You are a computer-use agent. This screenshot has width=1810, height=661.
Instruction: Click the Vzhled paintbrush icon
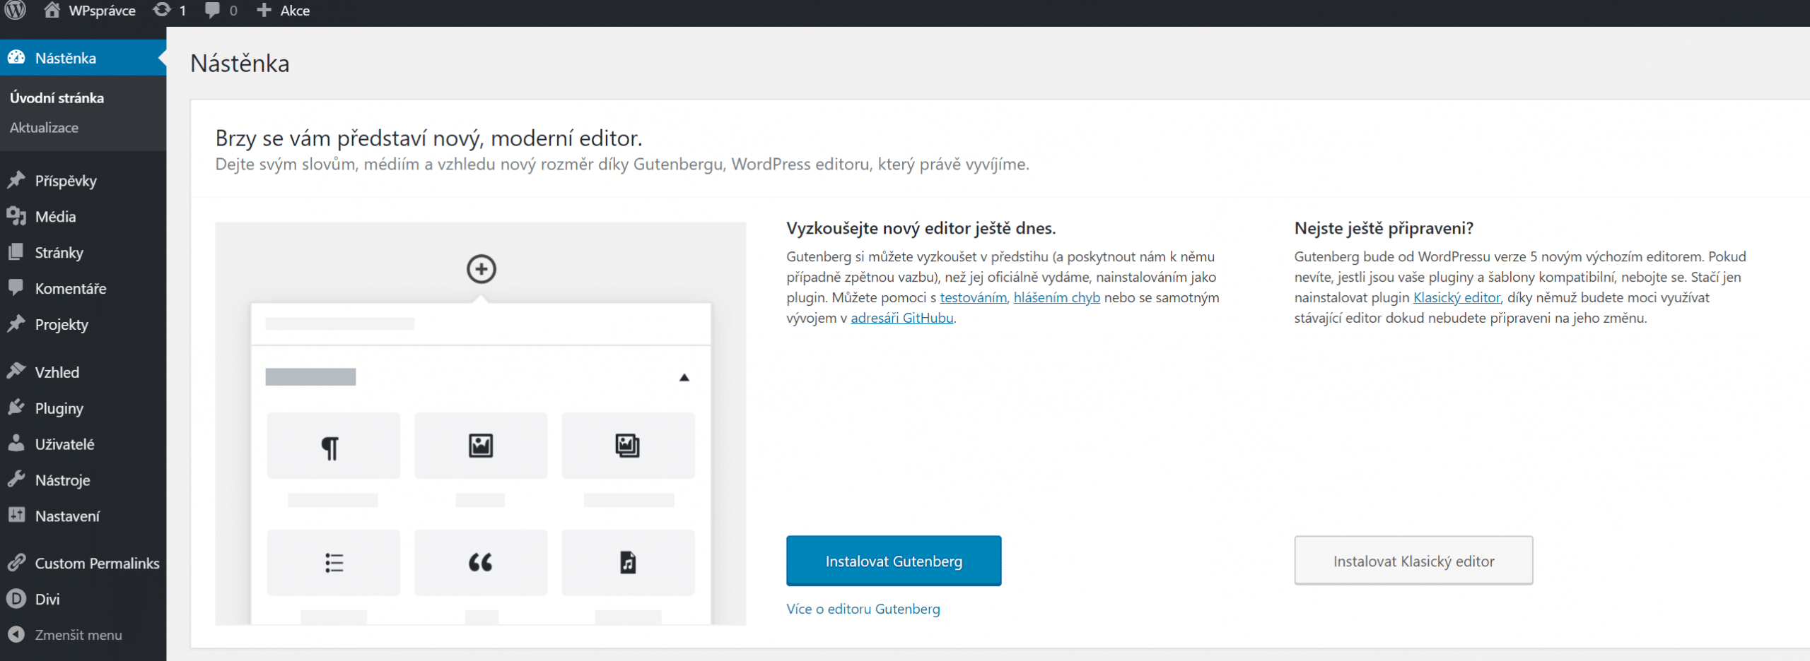click(16, 371)
